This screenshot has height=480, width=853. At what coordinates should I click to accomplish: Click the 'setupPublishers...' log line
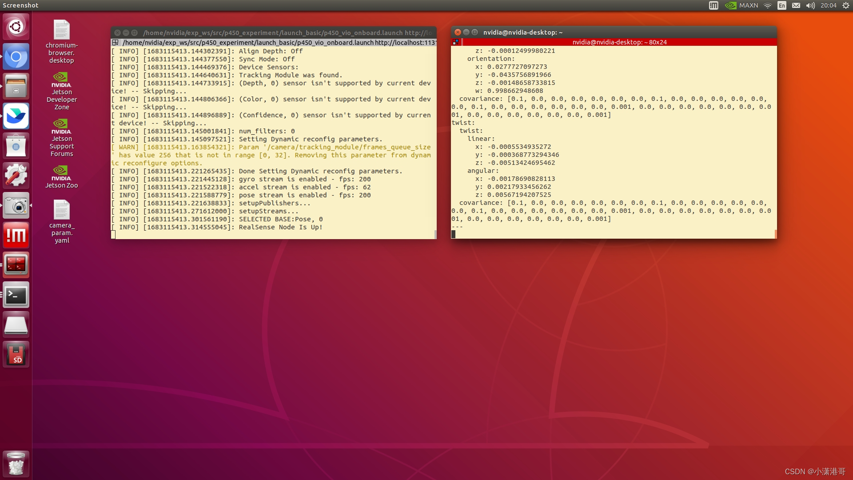(x=211, y=203)
